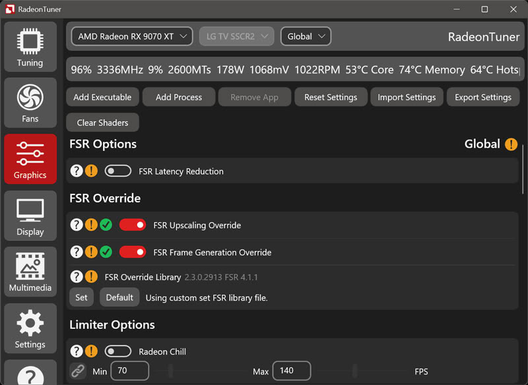Viewport: 528px width, 385px height.
Task: Click green checkmark for FSR Upscaling Override
Action: pos(106,225)
